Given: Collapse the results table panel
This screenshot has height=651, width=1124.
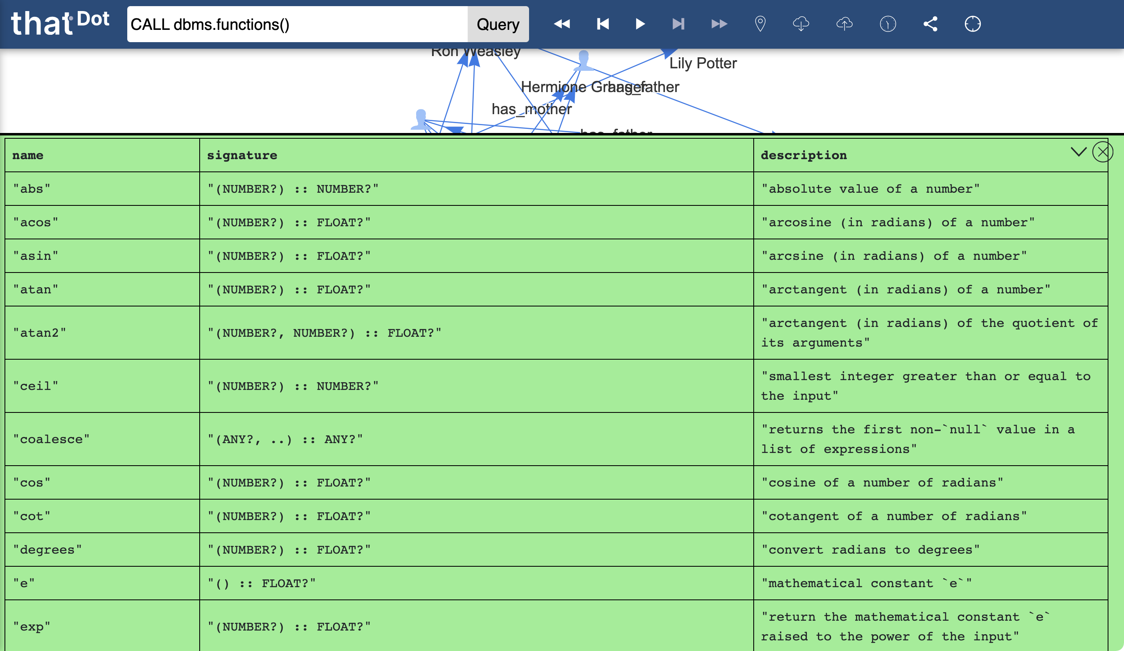Looking at the screenshot, I should point(1079,151).
